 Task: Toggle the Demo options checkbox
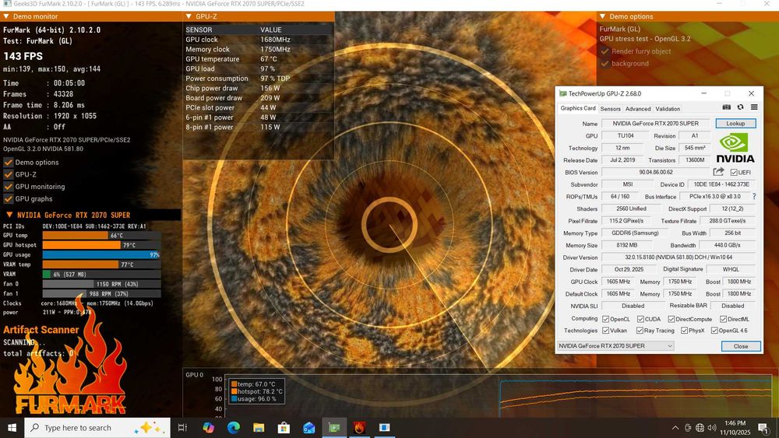(x=9, y=163)
